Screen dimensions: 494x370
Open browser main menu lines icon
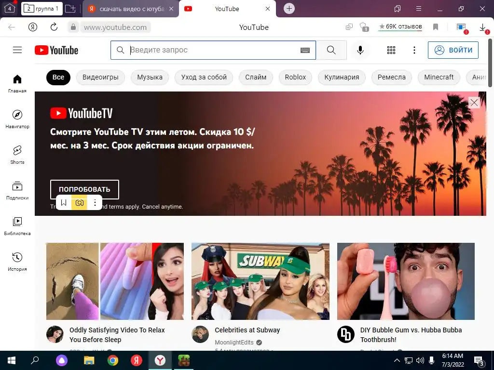tap(419, 9)
